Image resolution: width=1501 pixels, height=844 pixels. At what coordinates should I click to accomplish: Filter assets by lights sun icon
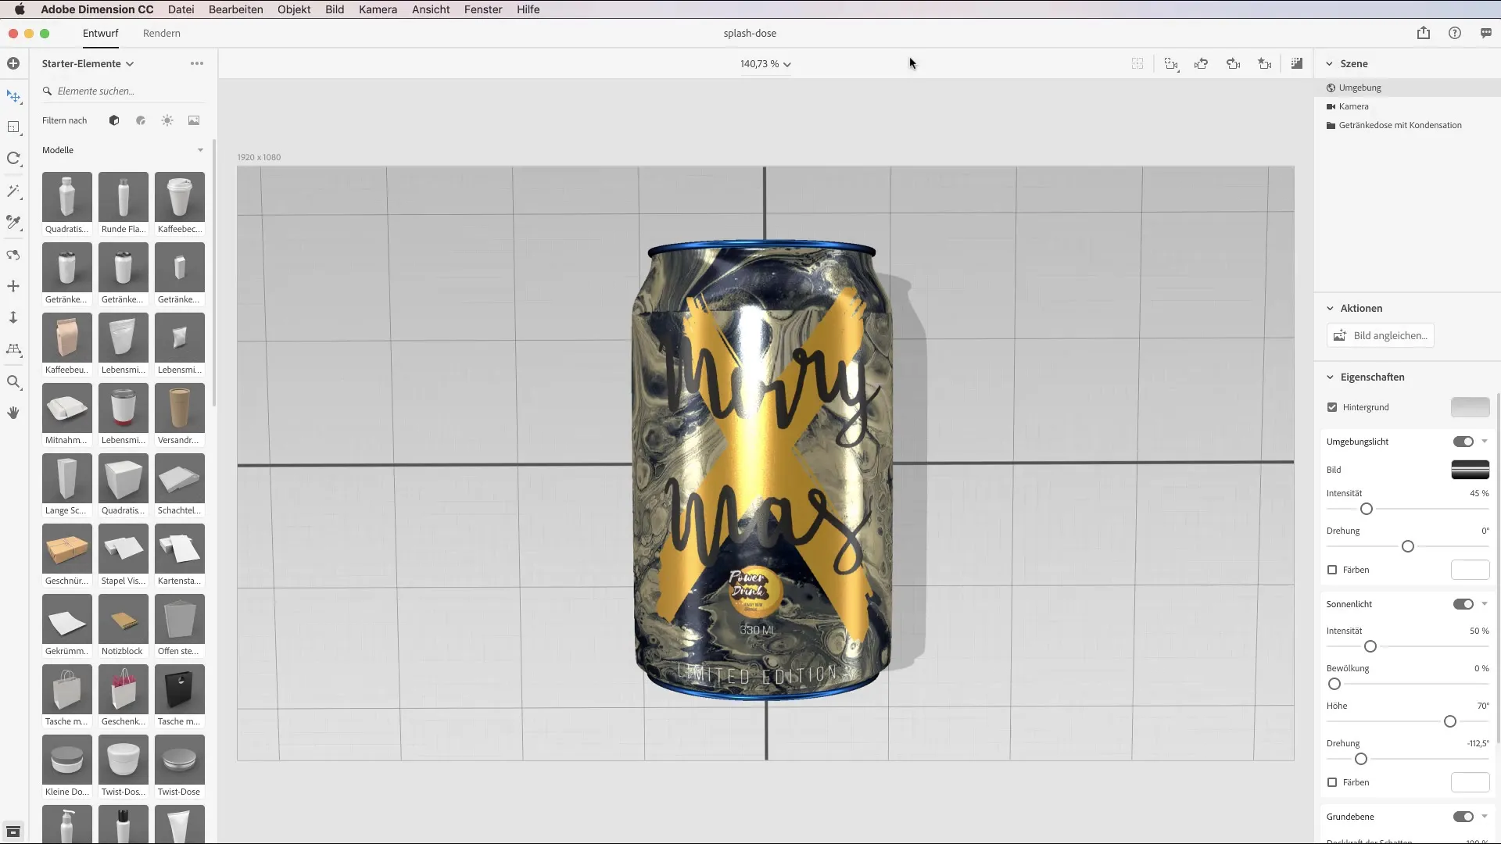point(167,120)
